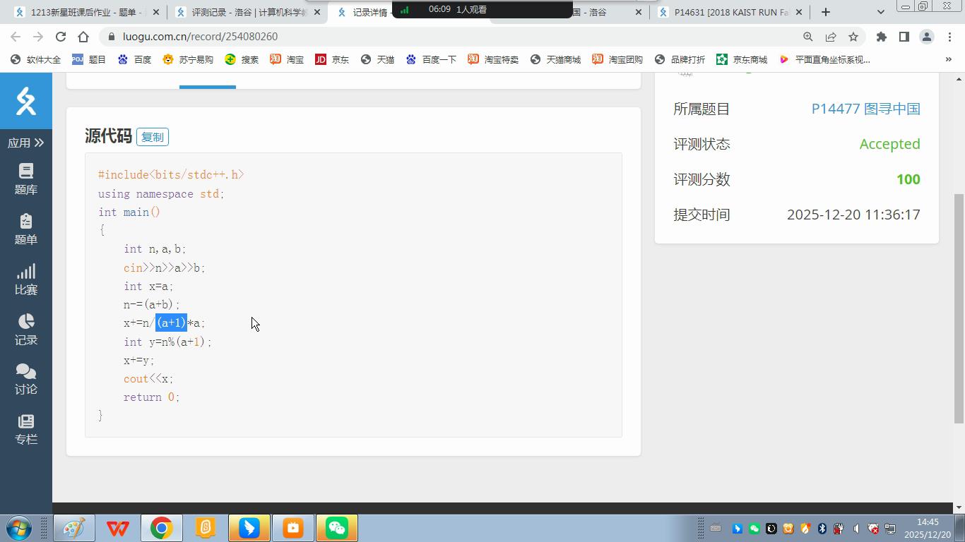Switch to the 1213新星班课后作业 tab
The height and width of the screenshot is (542, 965).
(83, 12)
